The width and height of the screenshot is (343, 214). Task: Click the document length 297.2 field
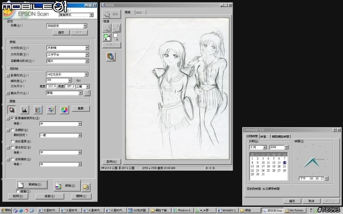click(x=70, y=87)
